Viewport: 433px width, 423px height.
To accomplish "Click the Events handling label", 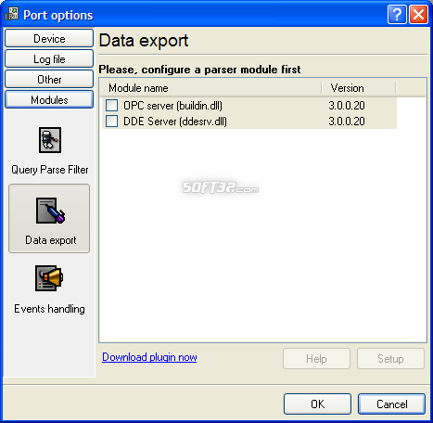I will pyautogui.click(x=49, y=309).
